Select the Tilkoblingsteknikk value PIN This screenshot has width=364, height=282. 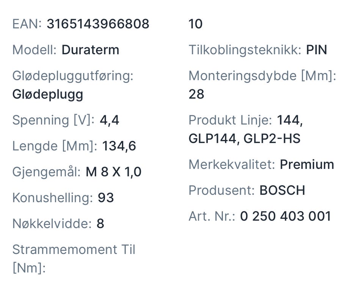(x=317, y=50)
